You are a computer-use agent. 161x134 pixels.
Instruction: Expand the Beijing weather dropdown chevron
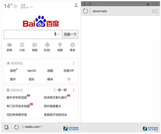(32, 7)
